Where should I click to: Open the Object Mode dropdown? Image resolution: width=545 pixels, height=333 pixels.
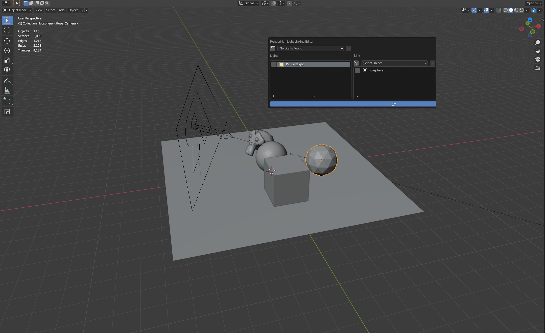click(17, 10)
